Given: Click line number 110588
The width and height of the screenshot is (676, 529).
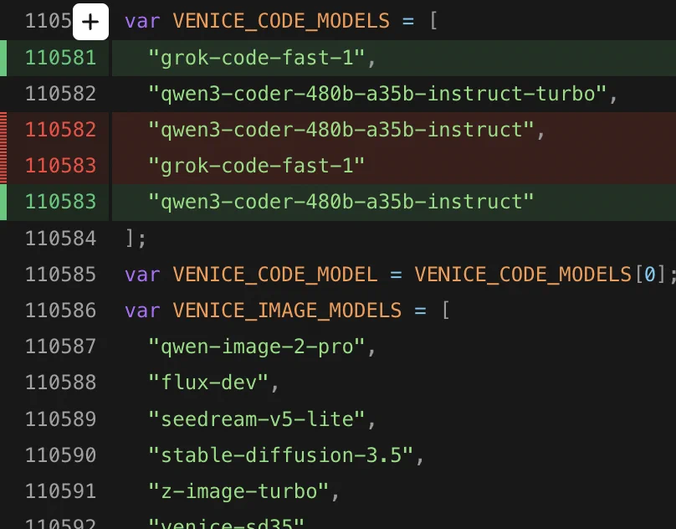Looking at the screenshot, I should pos(60,383).
